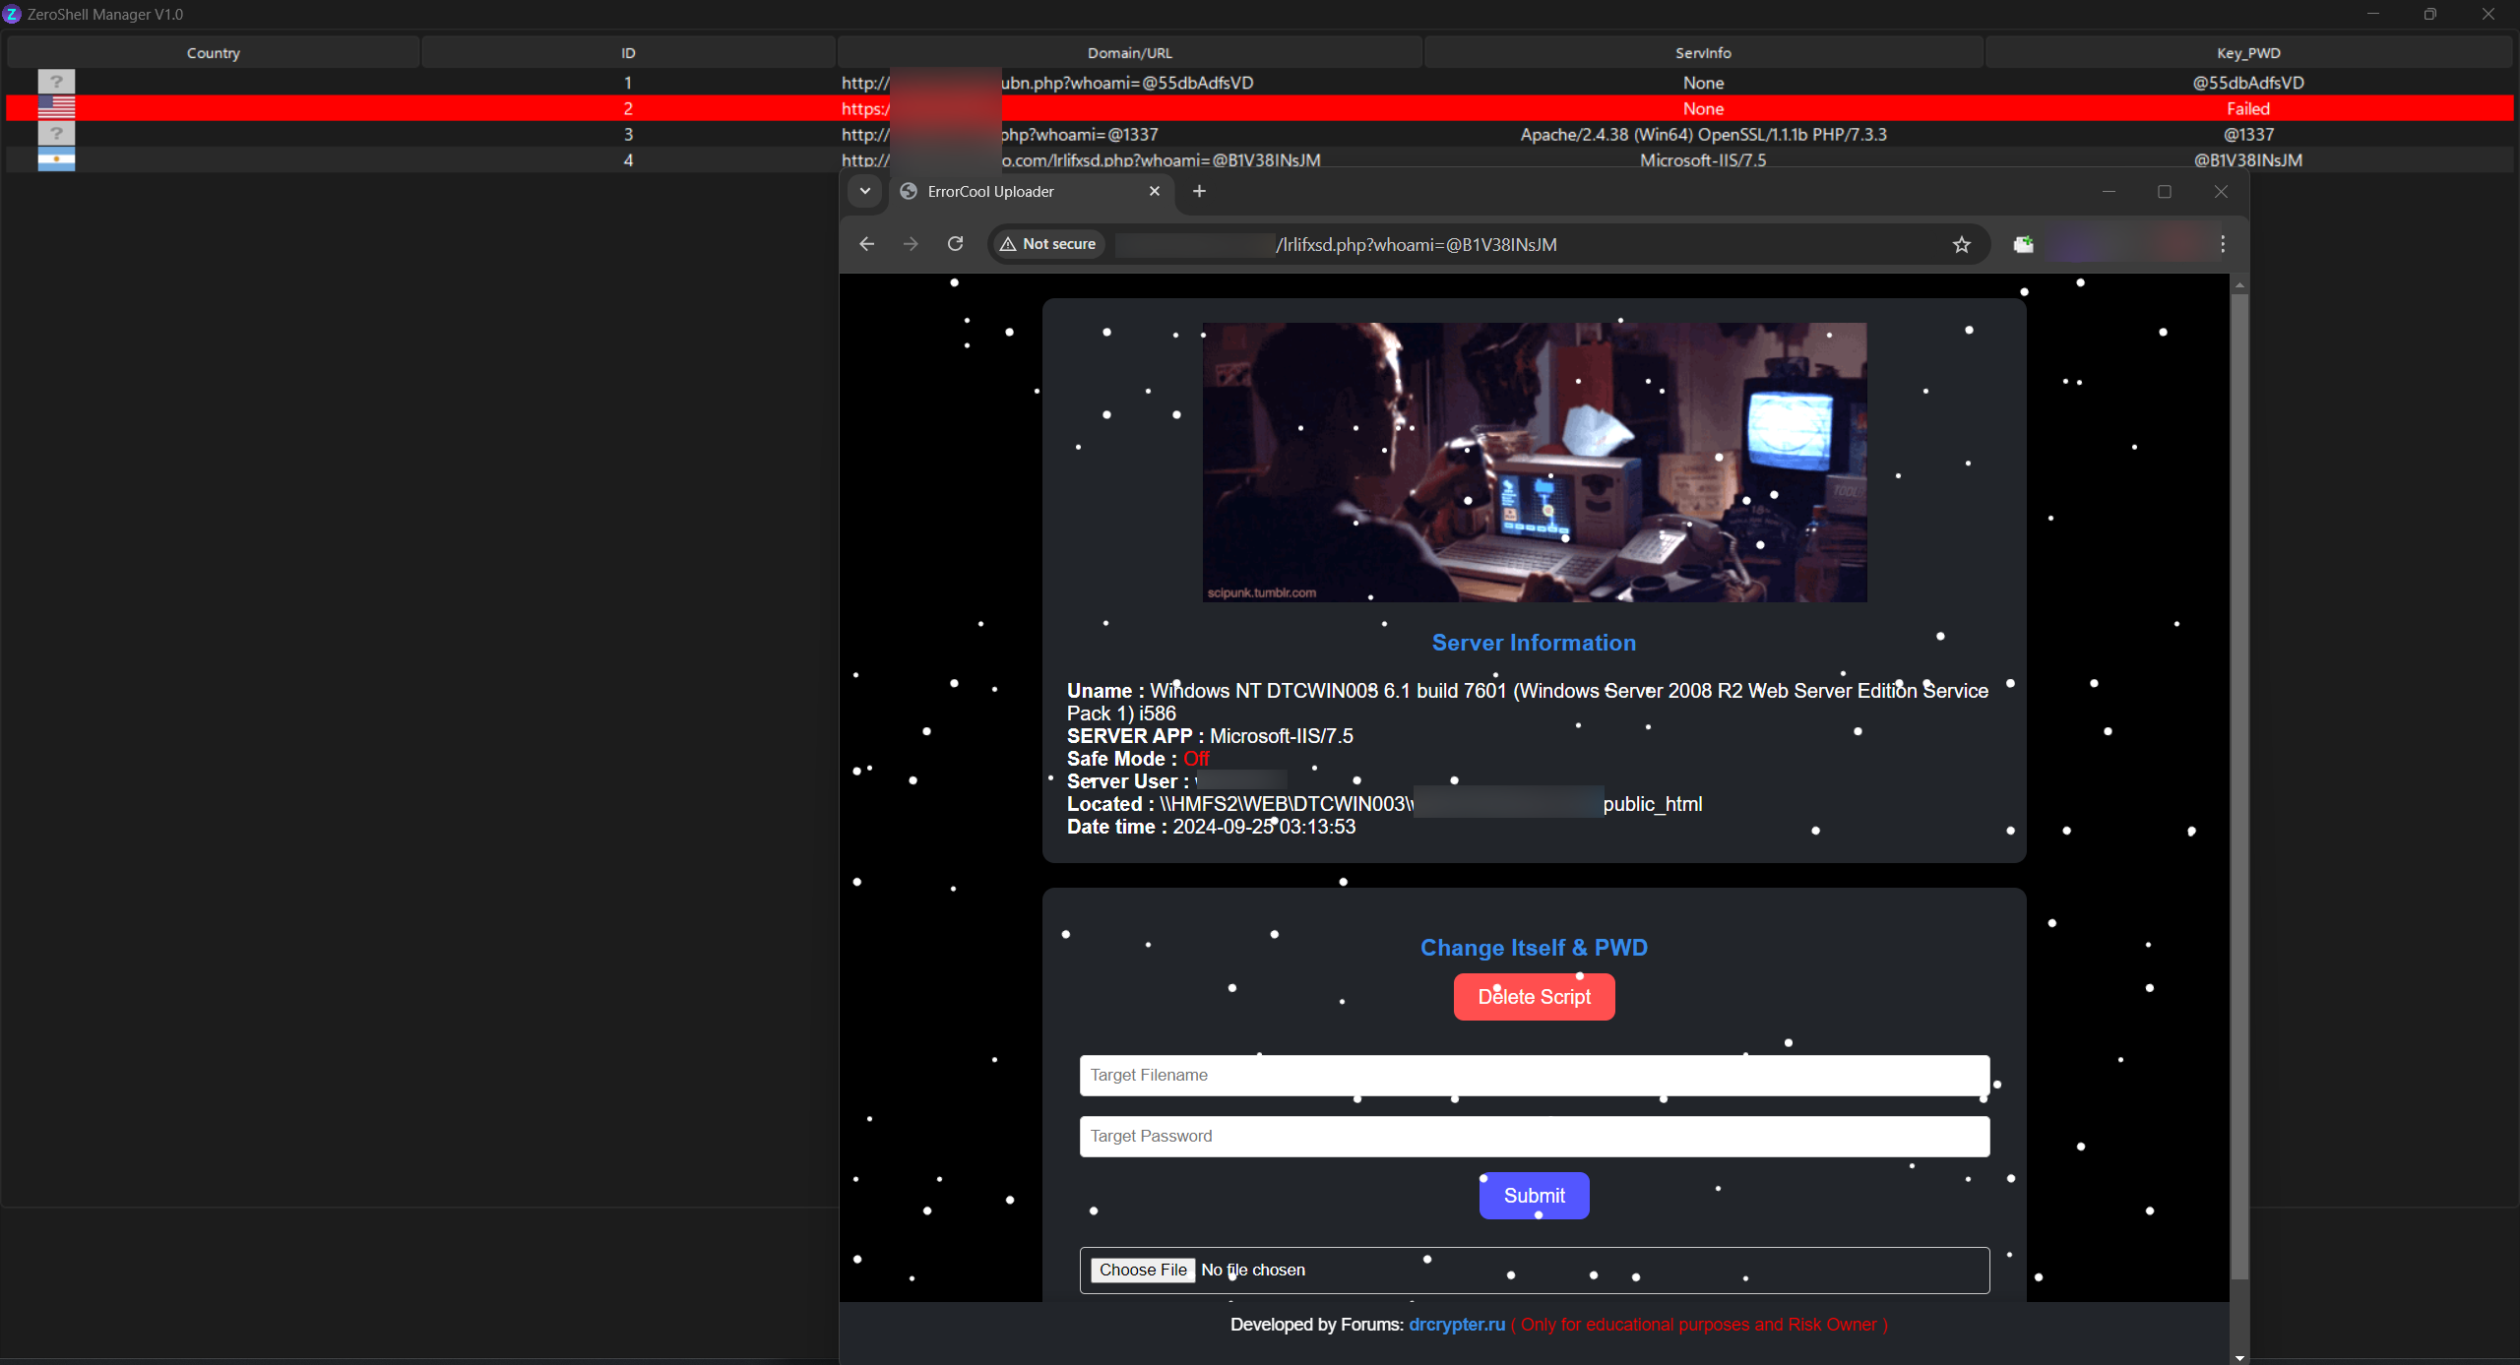This screenshot has height=1365, width=2520.
Task: Expand the browser tab dropdown arrow
Action: 862,190
